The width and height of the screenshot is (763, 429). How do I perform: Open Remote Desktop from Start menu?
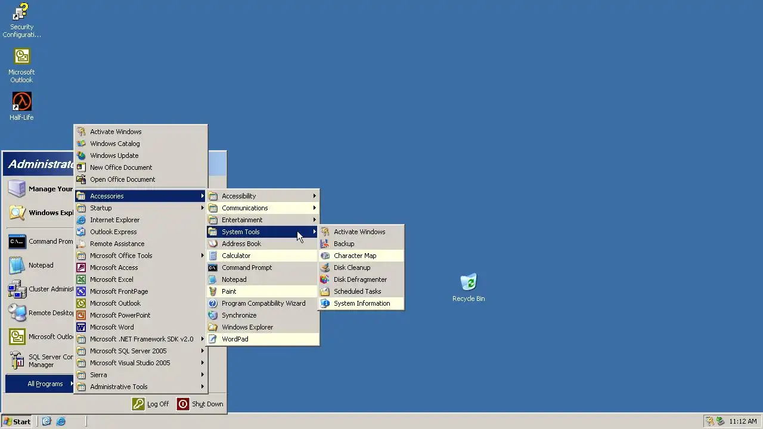point(39,313)
